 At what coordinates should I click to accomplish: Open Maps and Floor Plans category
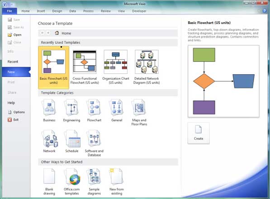[x=139, y=112]
